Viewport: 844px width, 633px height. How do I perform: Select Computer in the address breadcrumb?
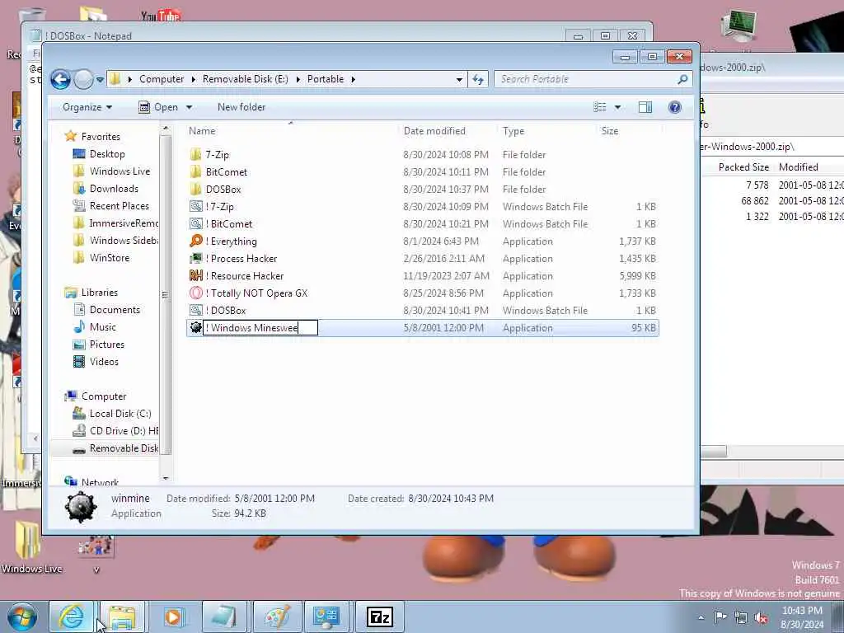click(162, 79)
